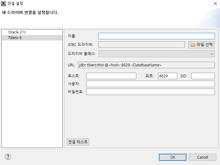The height and width of the screenshot is (165, 220).
Task: Click the JDBC 드라이버 path field
Action: click(x=141, y=45)
